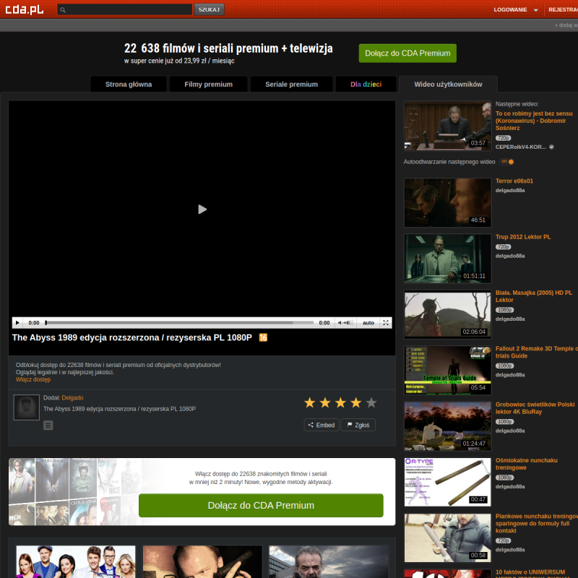Open 10 faktów o UNIWERSUM link
Image resolution: width=578 pixels, height=578 pixels.
(x=530, y=572)
